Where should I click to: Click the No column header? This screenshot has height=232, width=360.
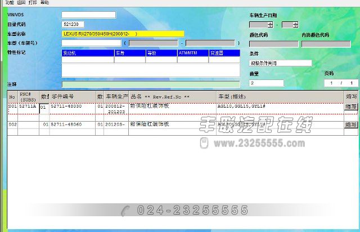click(12, 97)
